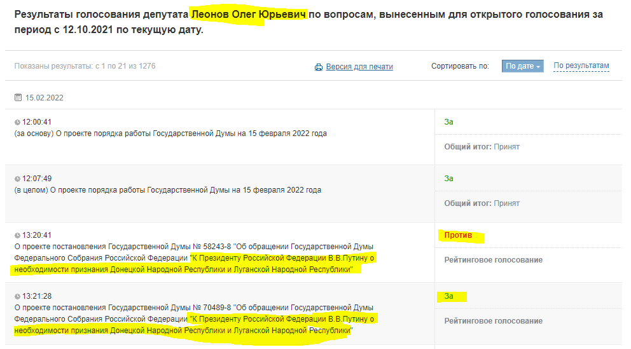This screenshot has width=631, height=349.
Task: Click the За result for 13:21:28 vote
Action: [448, 296]
